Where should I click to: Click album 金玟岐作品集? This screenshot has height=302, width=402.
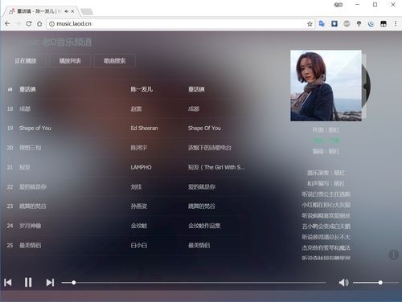204,226
